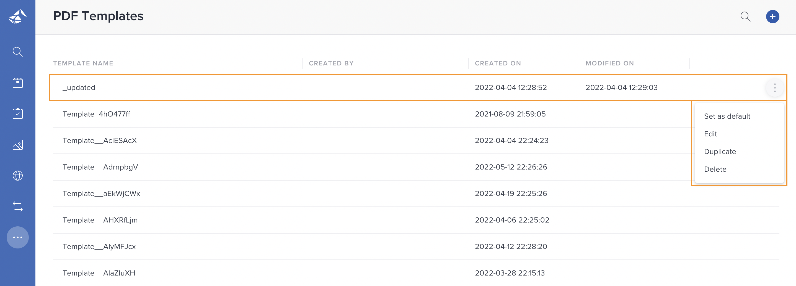
Task: Select the _updated template row name
Action: [x=79, y=88]
